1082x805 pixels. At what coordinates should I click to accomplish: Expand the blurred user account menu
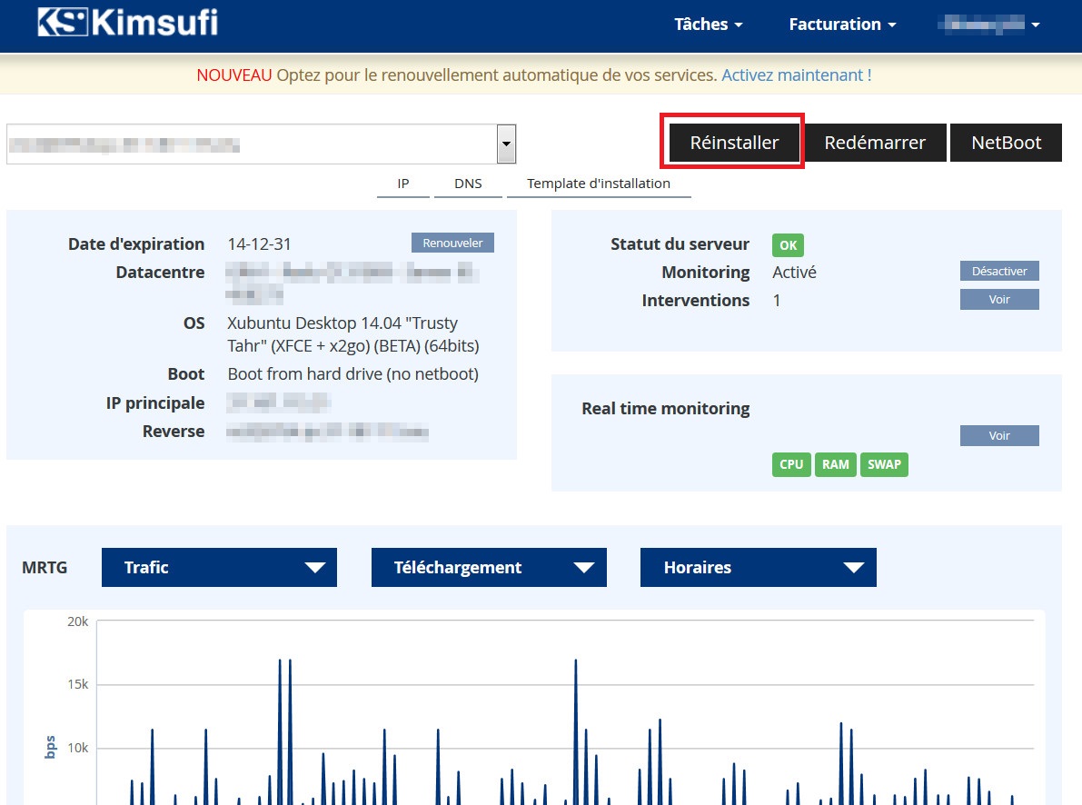[988, 25]
